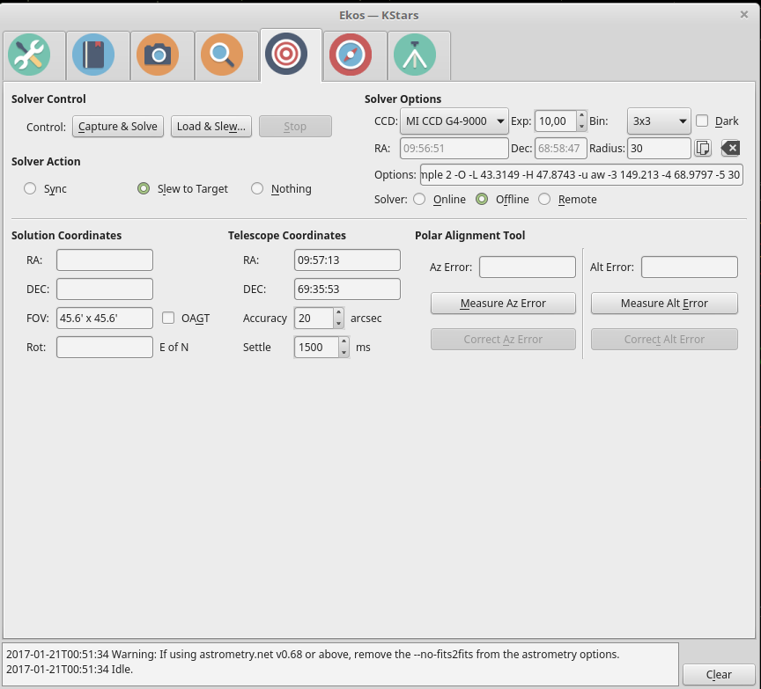Click the Measure Alt Error button

[664, 303]
